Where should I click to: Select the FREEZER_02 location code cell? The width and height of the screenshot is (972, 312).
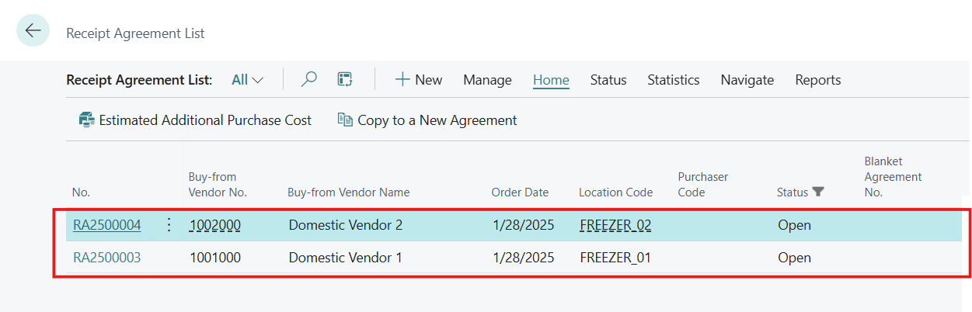coord(615,225)
